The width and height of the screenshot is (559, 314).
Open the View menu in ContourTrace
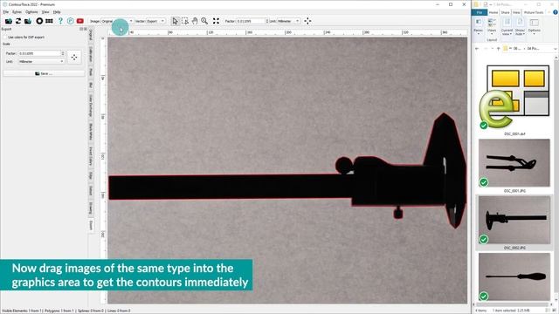[45, 12]
